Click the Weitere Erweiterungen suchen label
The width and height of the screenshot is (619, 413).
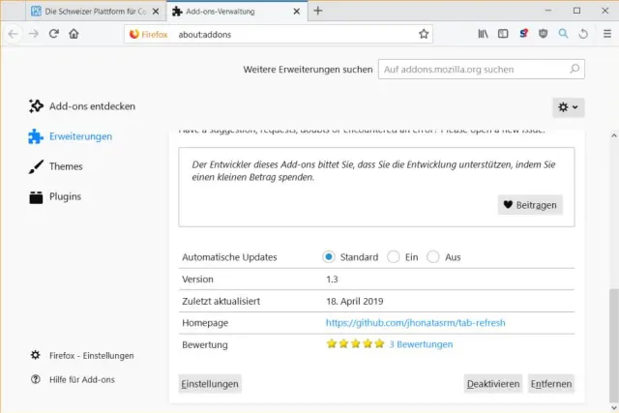coord(308,69)
